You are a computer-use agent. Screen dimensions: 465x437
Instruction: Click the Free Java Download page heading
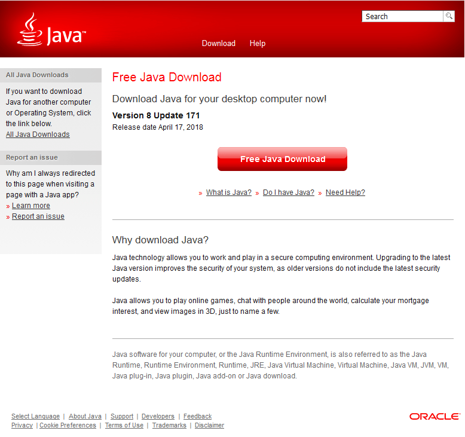(x=167, y=77)
